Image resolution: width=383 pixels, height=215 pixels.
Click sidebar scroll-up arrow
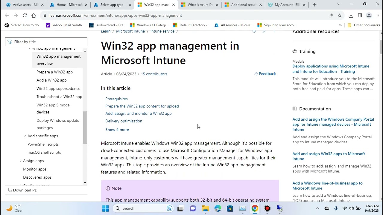click(x=85, y=51)
